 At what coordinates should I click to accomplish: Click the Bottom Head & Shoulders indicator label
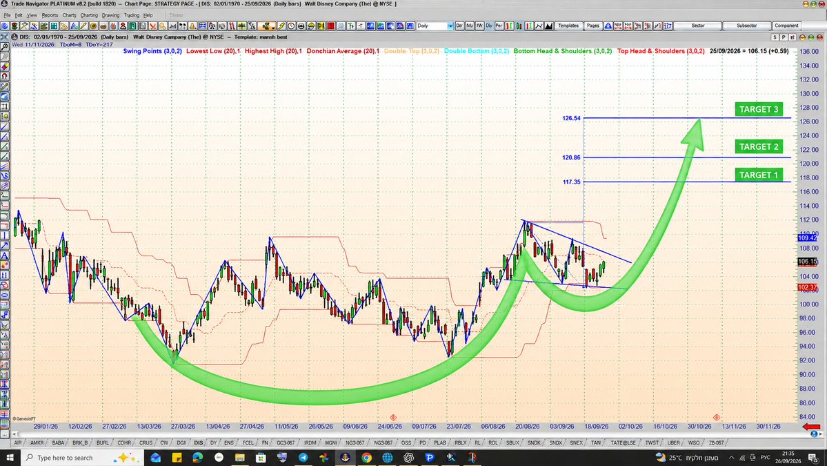562,51
